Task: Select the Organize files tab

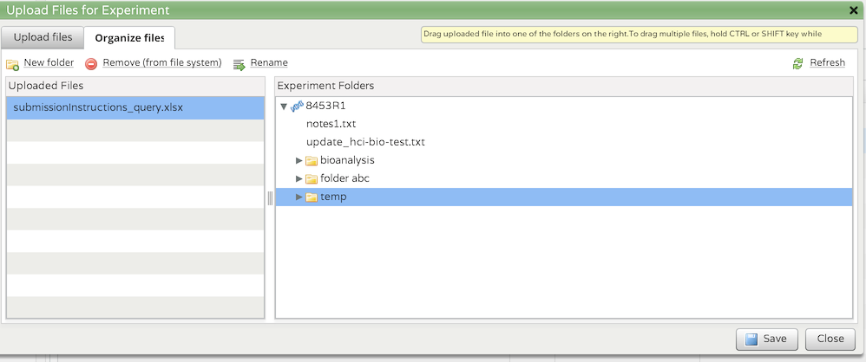Action: [129, 38]
